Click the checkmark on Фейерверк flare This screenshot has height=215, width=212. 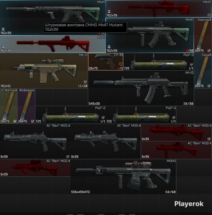(x=32, y=121)
